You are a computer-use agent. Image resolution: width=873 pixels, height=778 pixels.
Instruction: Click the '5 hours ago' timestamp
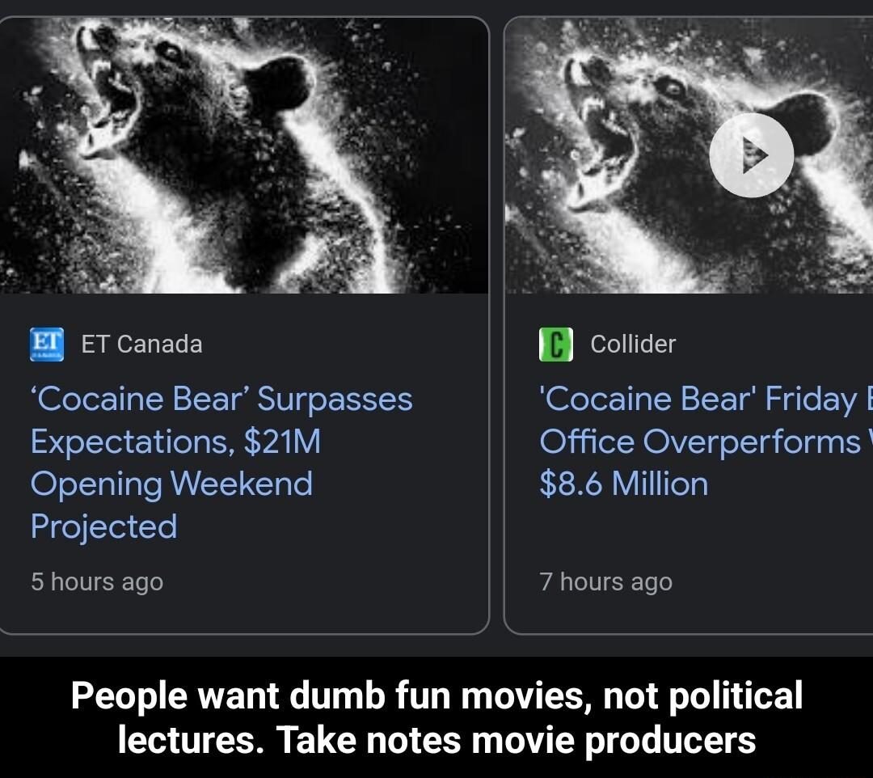97,581
